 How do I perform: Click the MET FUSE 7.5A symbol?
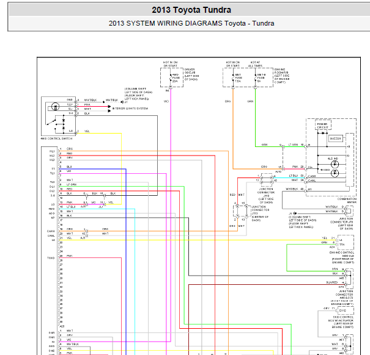(233, 77)
